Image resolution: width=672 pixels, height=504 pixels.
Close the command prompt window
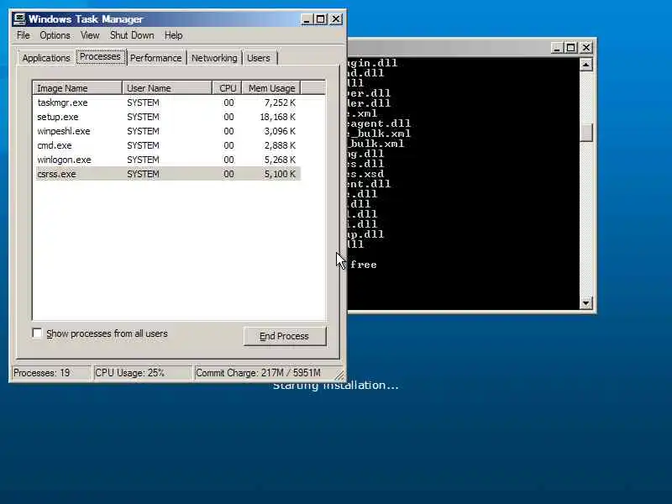click(x=586, y=48)
